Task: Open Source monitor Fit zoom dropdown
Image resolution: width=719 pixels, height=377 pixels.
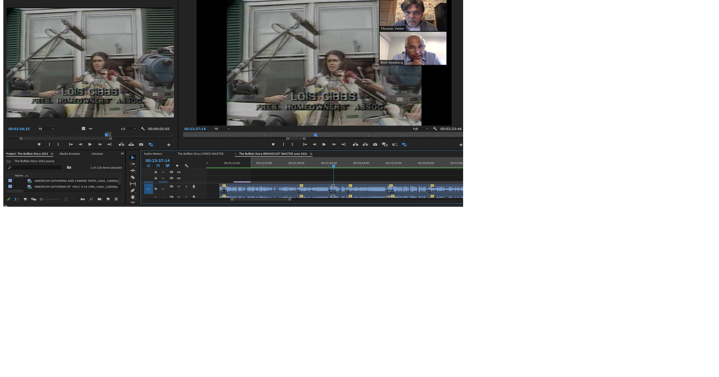Action: (46, 129)
